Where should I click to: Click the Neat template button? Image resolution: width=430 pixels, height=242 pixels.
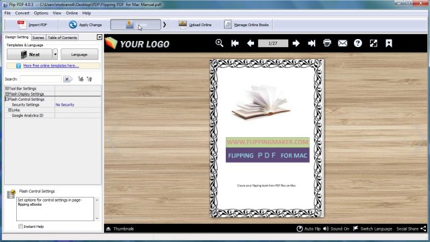point(30,54)
